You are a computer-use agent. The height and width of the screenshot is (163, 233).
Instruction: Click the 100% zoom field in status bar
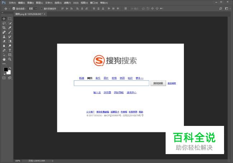pos(18,161)
